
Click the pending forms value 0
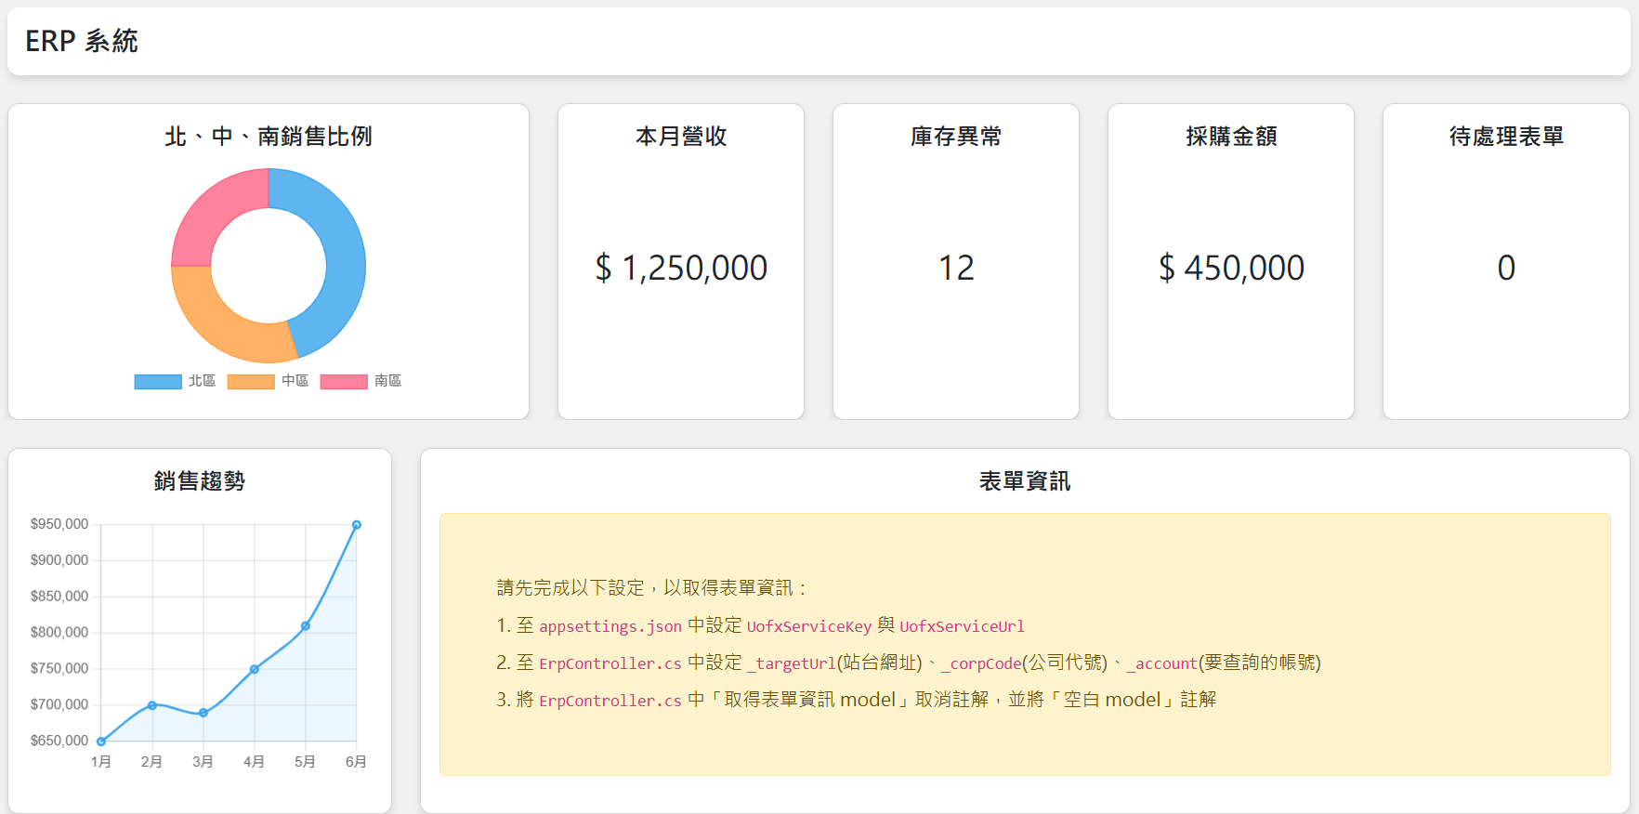tap(1506, 268)
